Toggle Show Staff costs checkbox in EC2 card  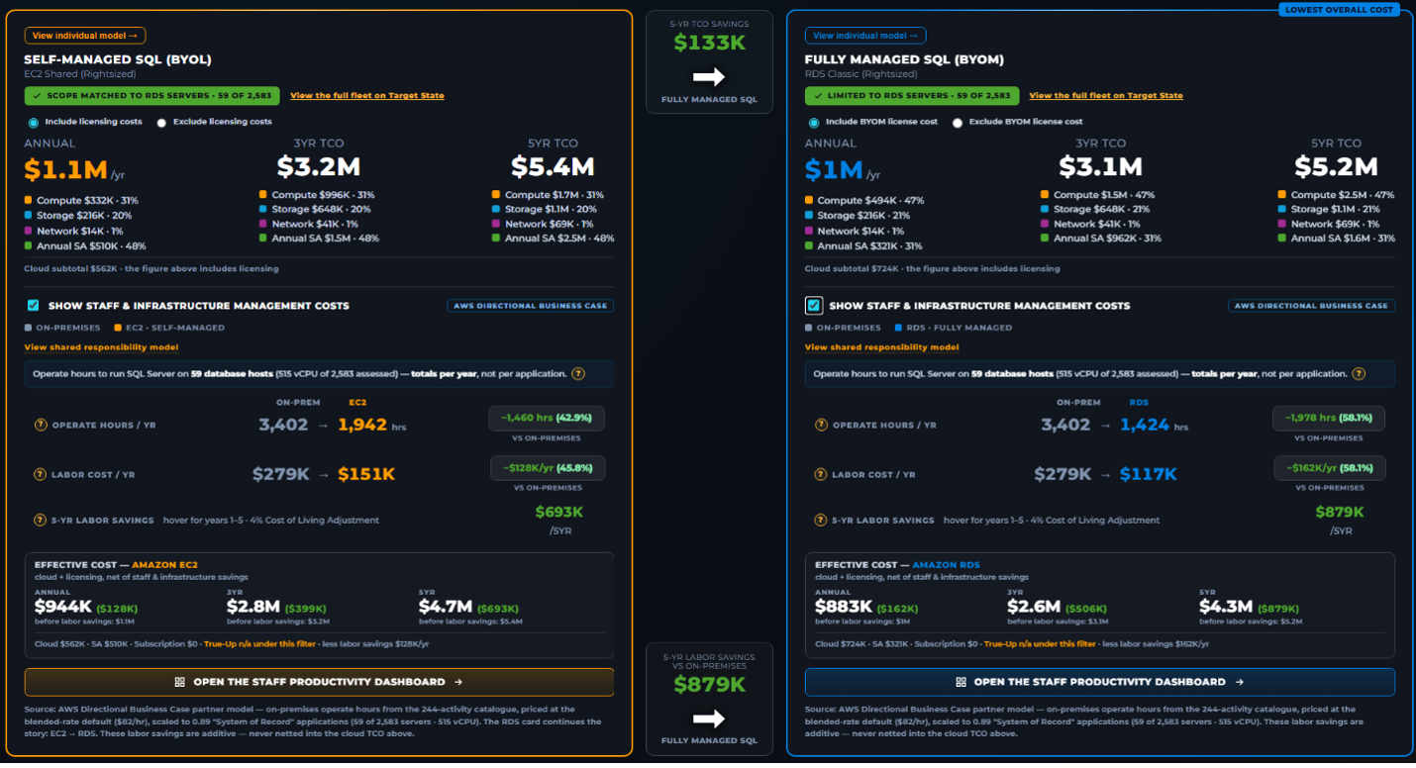click(x=34, y=306)
